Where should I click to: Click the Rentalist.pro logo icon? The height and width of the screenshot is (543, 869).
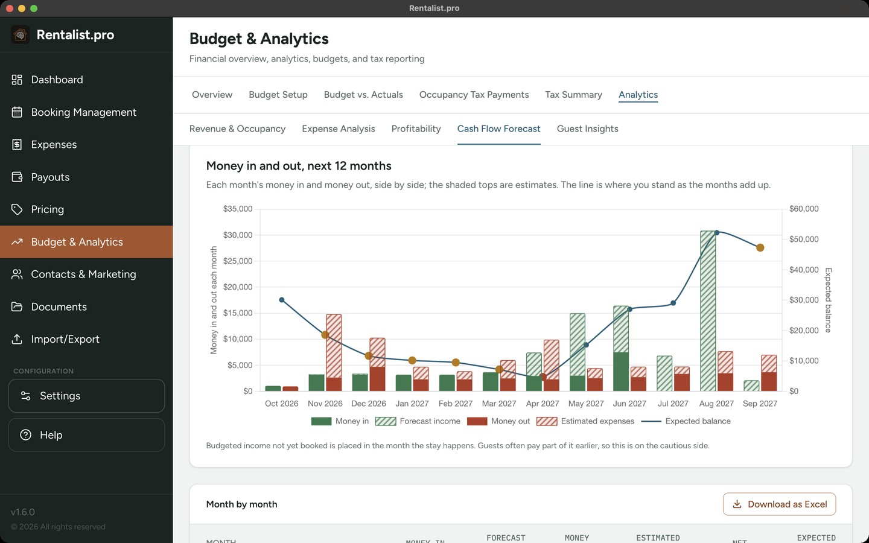(21, 35)
